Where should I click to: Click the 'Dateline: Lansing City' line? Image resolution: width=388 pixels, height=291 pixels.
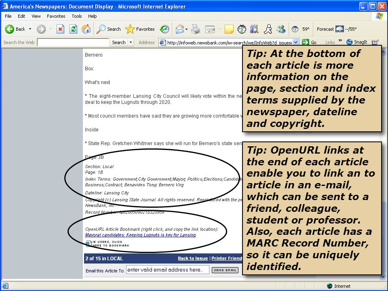(x=107, y=193)
